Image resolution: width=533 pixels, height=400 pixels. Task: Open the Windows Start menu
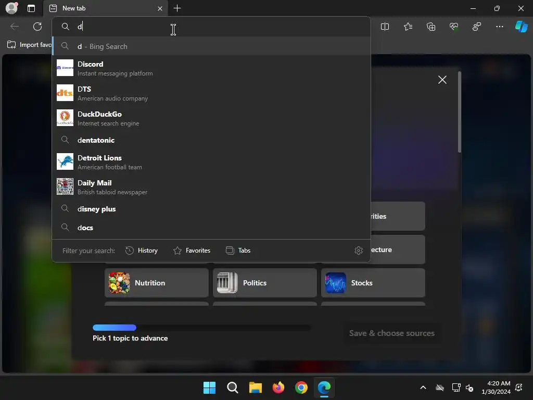(209, 387)
